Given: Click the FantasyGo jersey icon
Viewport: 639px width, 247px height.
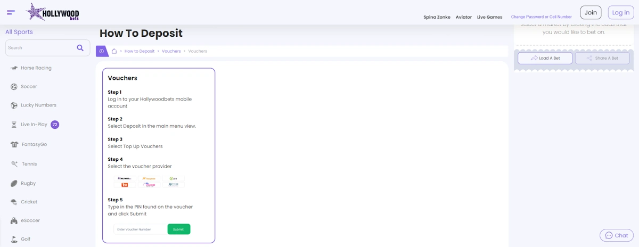Looking at the screenshot, I should tap(14, 144).
